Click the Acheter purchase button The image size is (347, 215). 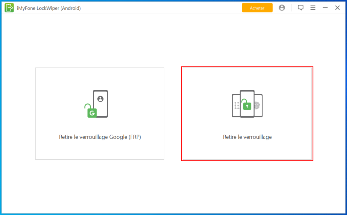click(x=257, y=8)
